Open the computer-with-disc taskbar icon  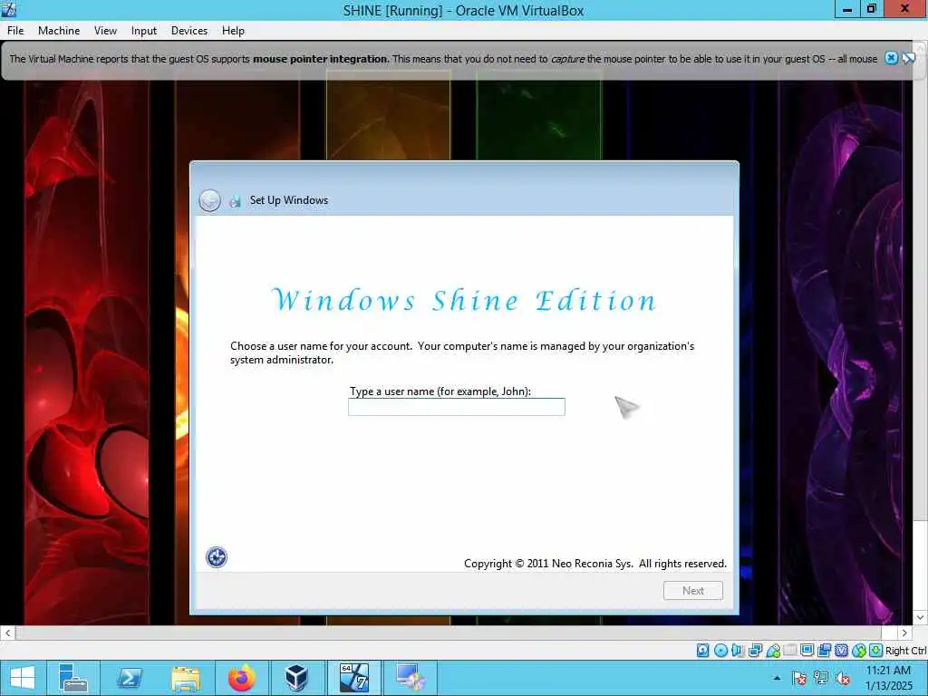pos(411,678)
